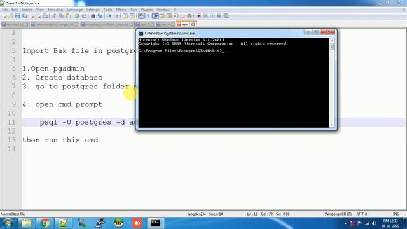The height and width of the screenshot is (229, 407).
Task: Open the Document Map panel icon
Action: pyautogui.click(x=169, y=16)
